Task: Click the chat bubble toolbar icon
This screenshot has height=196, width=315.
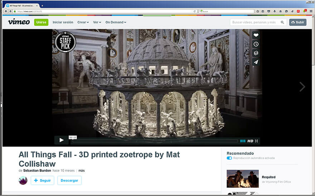Action: (286, 11)
